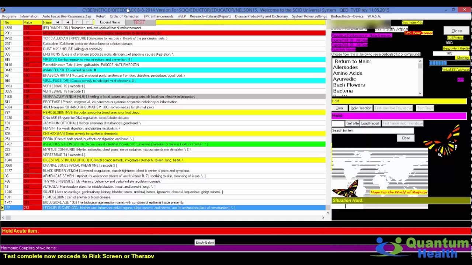Select the BIOLOGICAL AGE 100 row

pyautogui.click(x=163, y=202)
